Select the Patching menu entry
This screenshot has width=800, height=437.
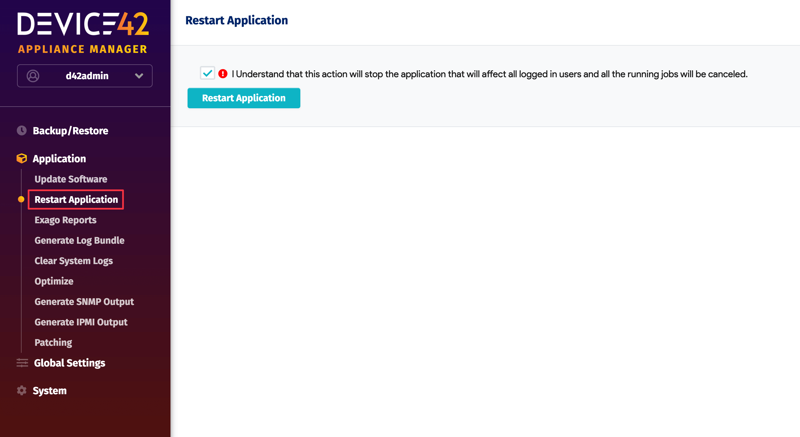coord(53,342)
